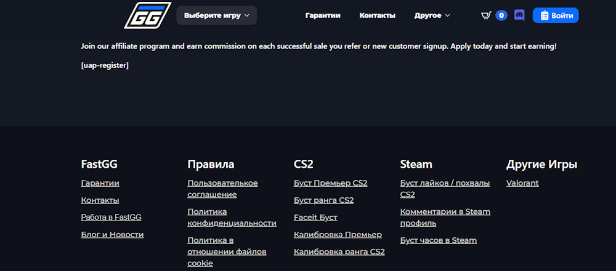The image size is (616, 271).
Task: Open Калибровка Премьер footer link
Action: tap(338, 234)
